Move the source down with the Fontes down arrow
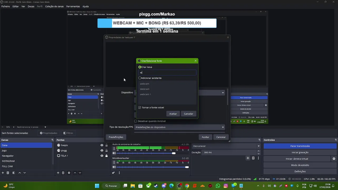Screen dimensions: 338x190 (80, 173)
